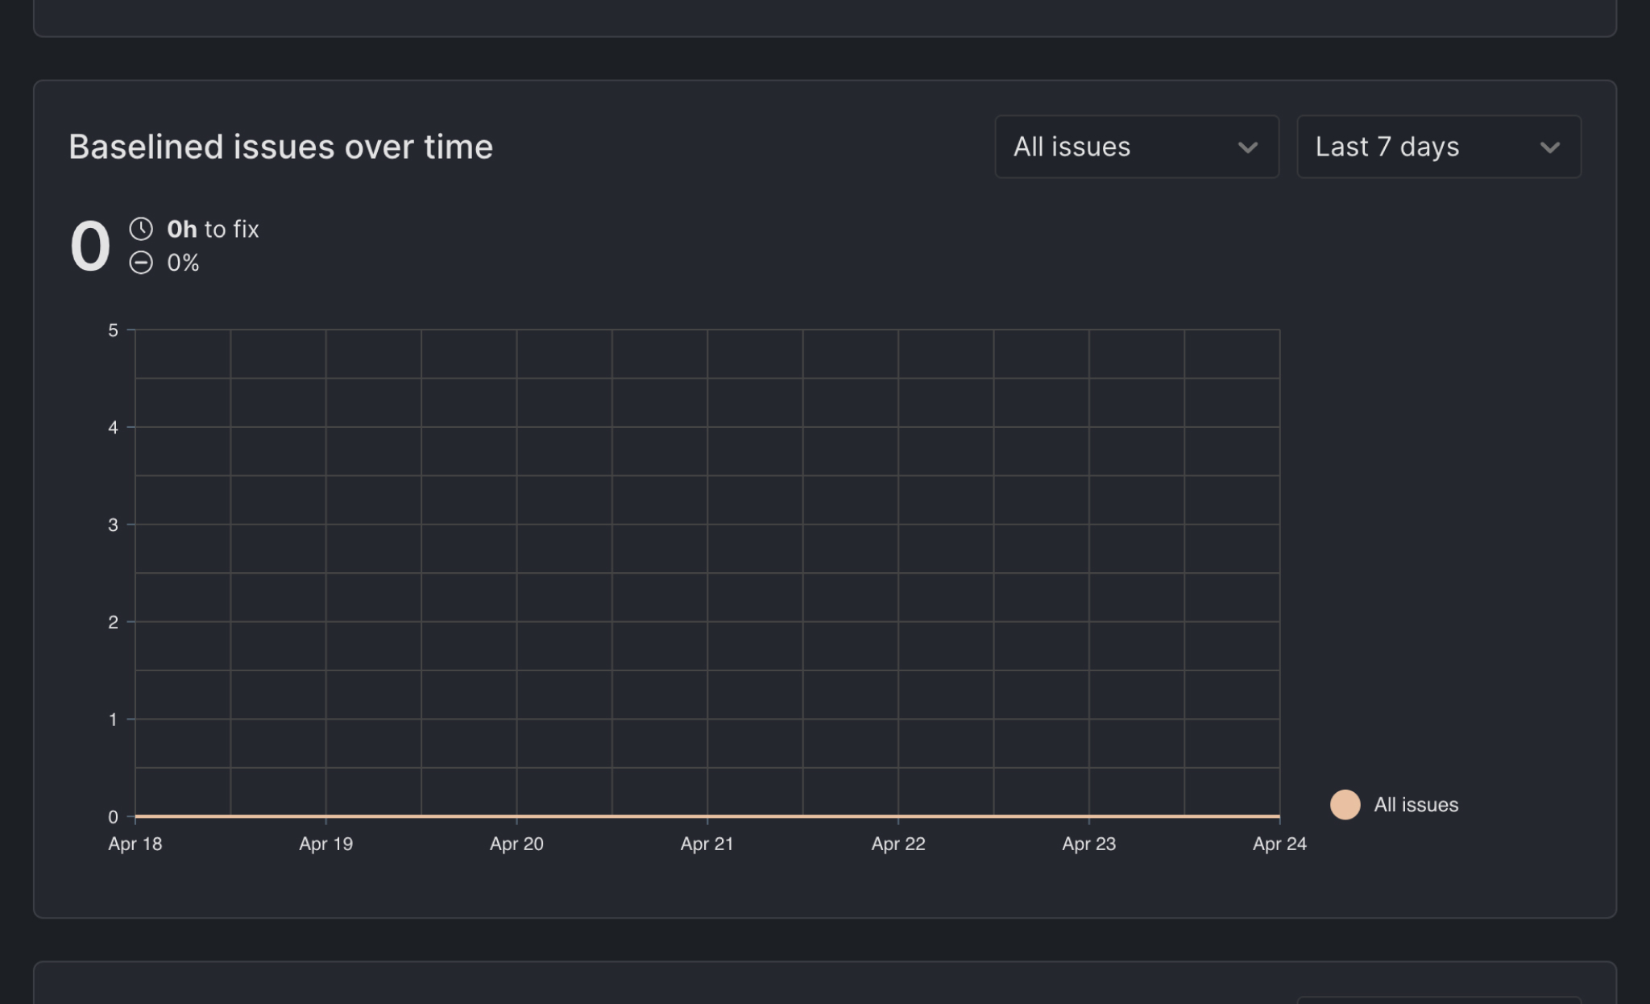This screenshot has width=1650, height=1004.
Task: Click the All issues legend label
Action: (1416, 804)
